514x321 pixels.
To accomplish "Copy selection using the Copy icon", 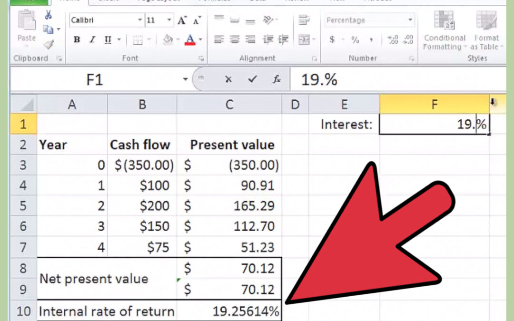I will pyautogui.click(x=48, y=29).
